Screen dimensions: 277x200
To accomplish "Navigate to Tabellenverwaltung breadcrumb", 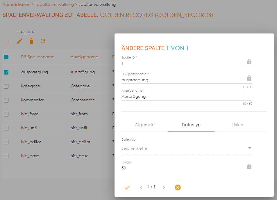I will click(x=54, y=4).
